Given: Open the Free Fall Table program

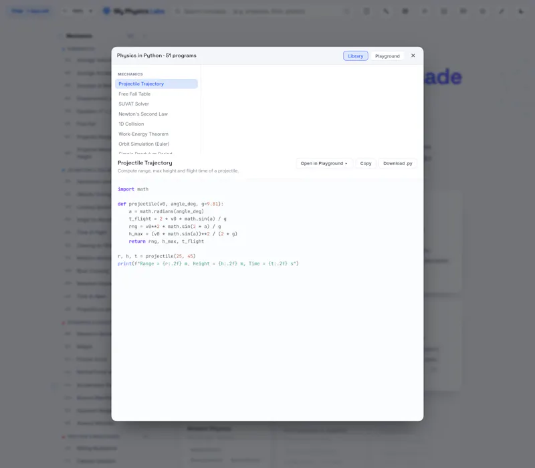Looking at the screenshot, I should 156,94.
